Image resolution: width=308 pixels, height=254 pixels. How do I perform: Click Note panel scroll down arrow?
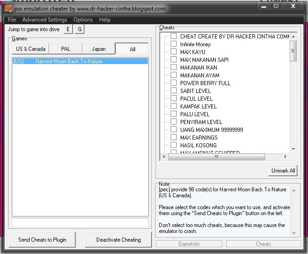[x=294, y=233]
